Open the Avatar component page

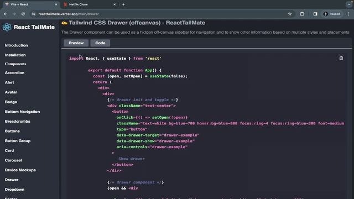[x=11, y=92]
